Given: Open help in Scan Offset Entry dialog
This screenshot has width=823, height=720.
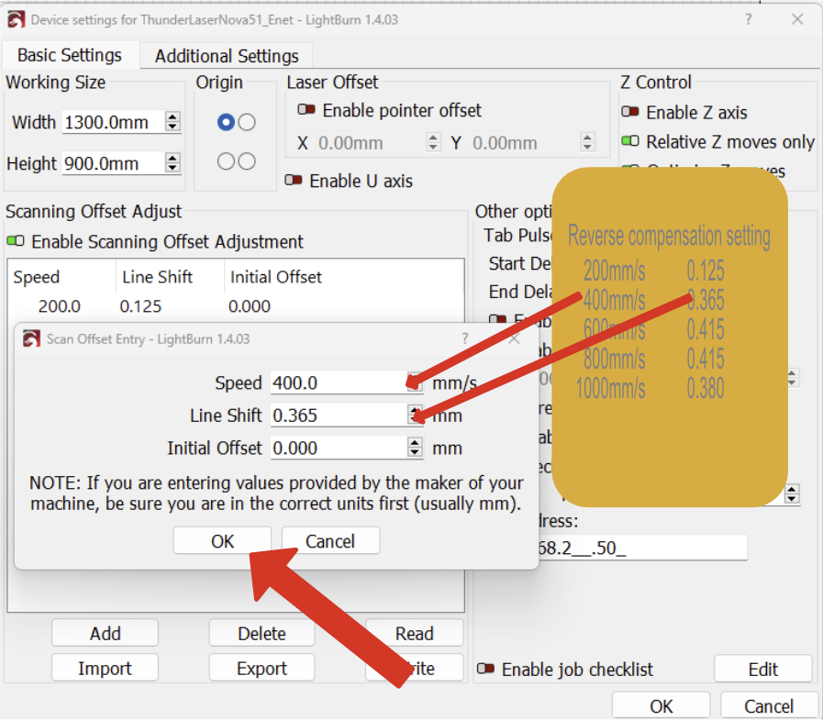Looking at the screenshot, I should coord(464,338).
